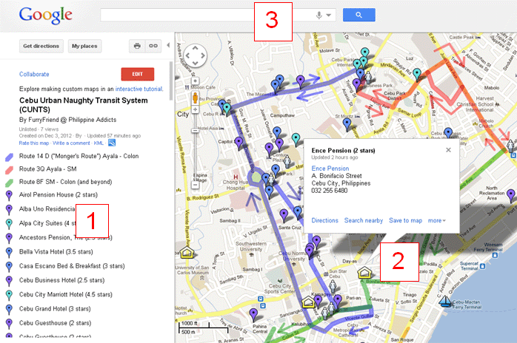Open Casa Escano Bed & Breakfast entry
517x343 pixels.
pyautogui.click(x=72, y=266)
